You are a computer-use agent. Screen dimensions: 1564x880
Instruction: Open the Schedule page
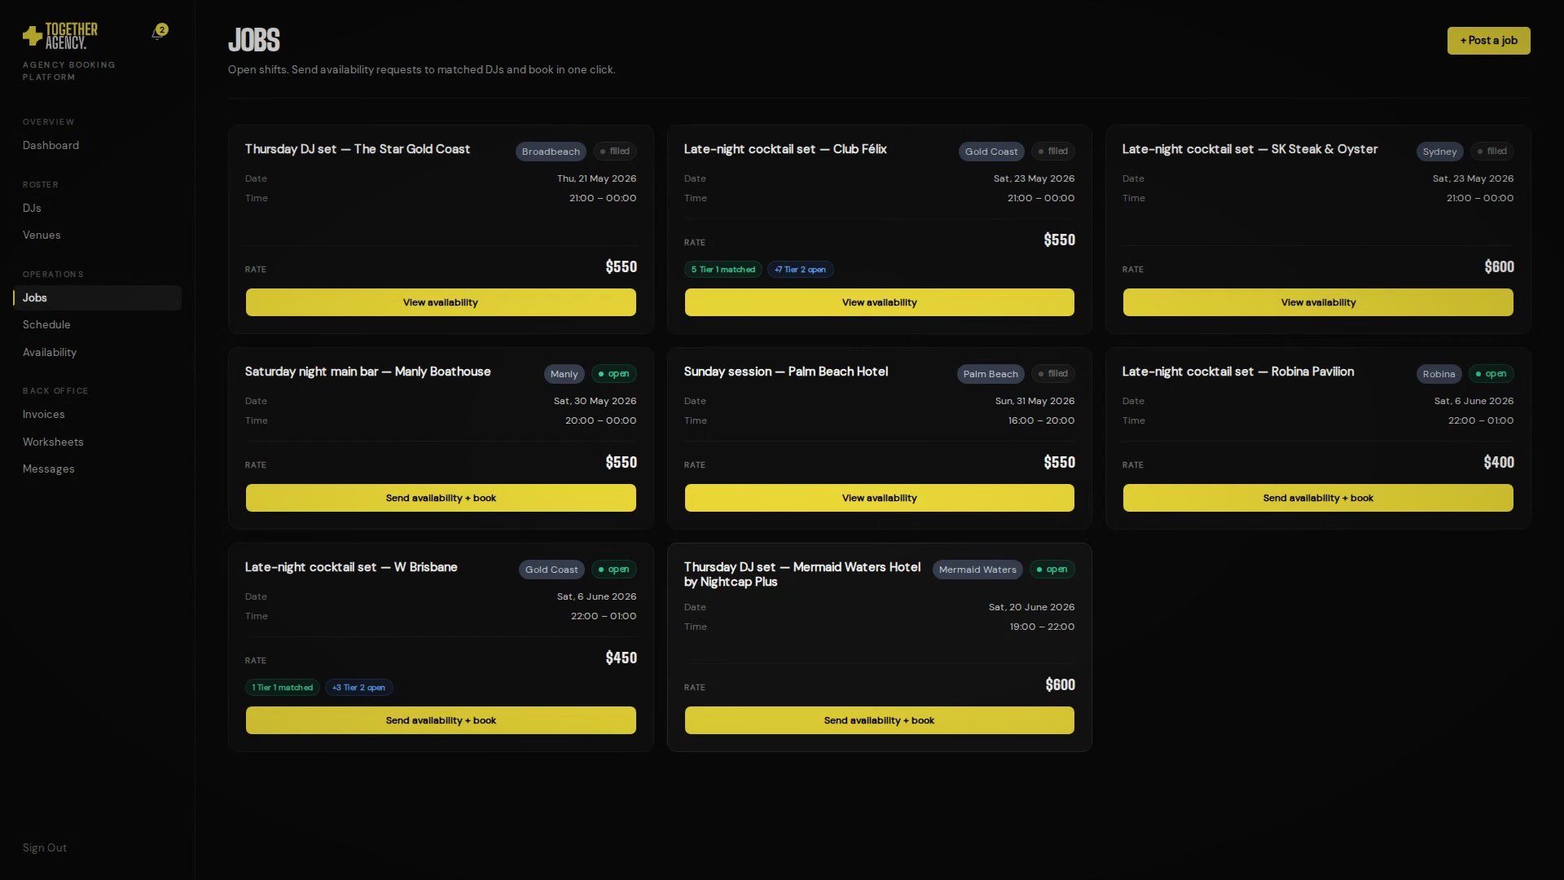click(46, 324)
